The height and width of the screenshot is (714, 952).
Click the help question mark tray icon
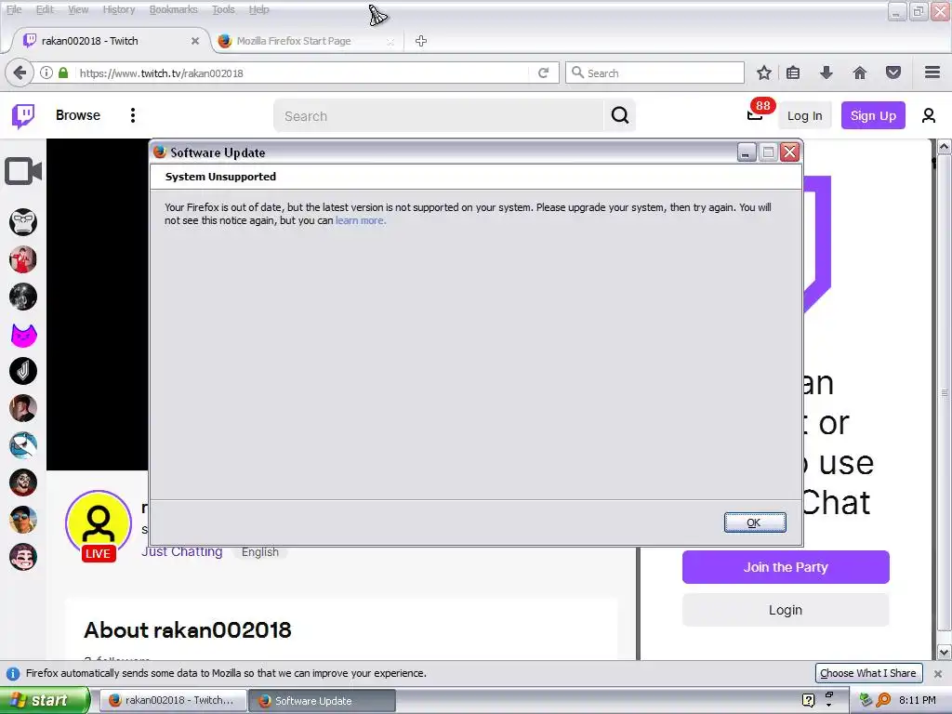(808, 700)
